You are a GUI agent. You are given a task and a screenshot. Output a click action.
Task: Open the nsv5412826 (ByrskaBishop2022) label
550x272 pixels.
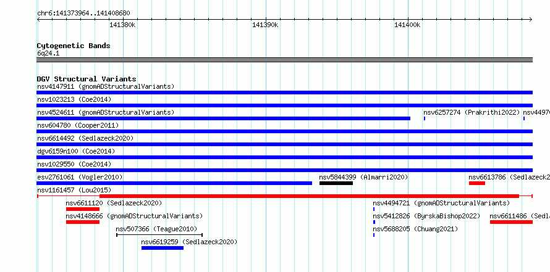pyautogui.click(x=426, y=216)
